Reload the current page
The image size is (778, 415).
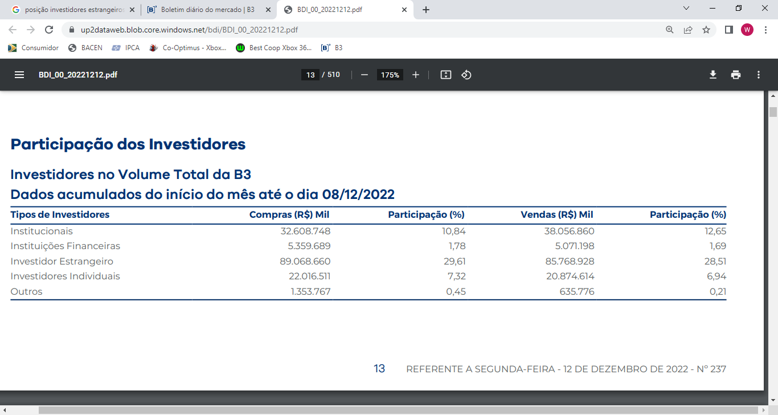pos(49,30)
